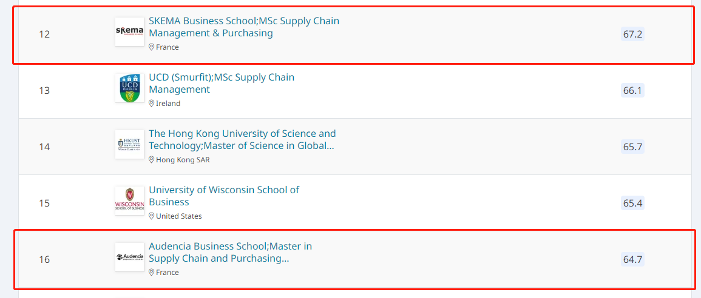Select the rank 12 row number
Screen dimensions: 701x298
pyautogui.click(x=44, y=34)
